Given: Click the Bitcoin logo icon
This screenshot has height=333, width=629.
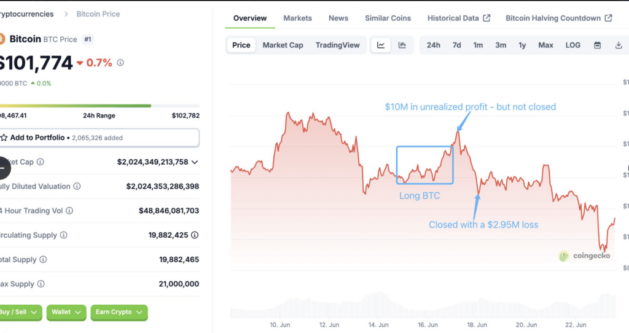Looking at the screenshot, I should (x=2, y=39).
